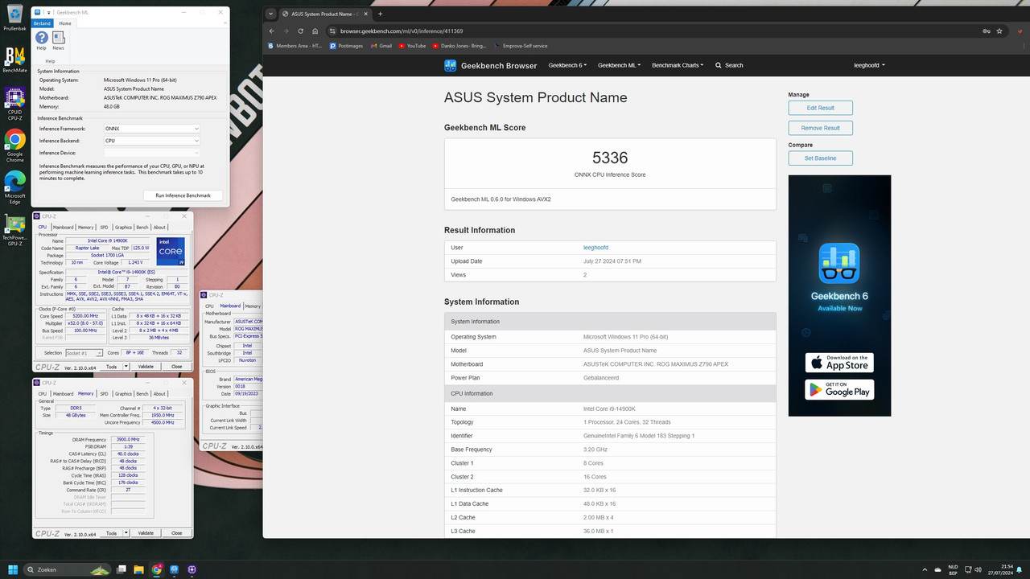1030x579 pixels.
Task: Click Windows taskbar Zoeken search box
Action: [x=68, y=569]
